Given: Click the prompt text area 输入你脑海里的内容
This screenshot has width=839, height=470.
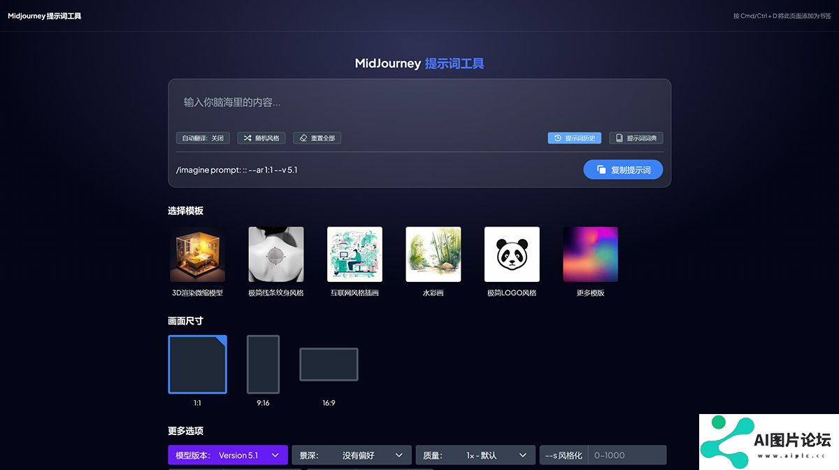Looking at the screenshot, I should (x=419, y=103).
